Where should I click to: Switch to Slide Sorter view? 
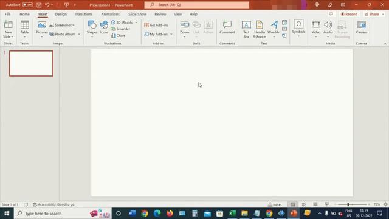[304, 204]
